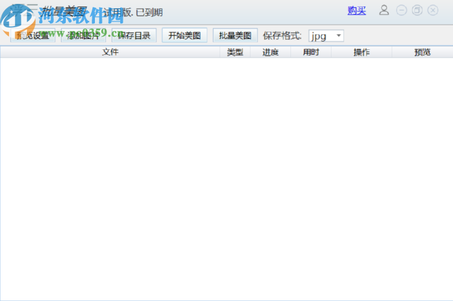
Task: Minimize the window with the minus icon
Action: click(402, 10)
